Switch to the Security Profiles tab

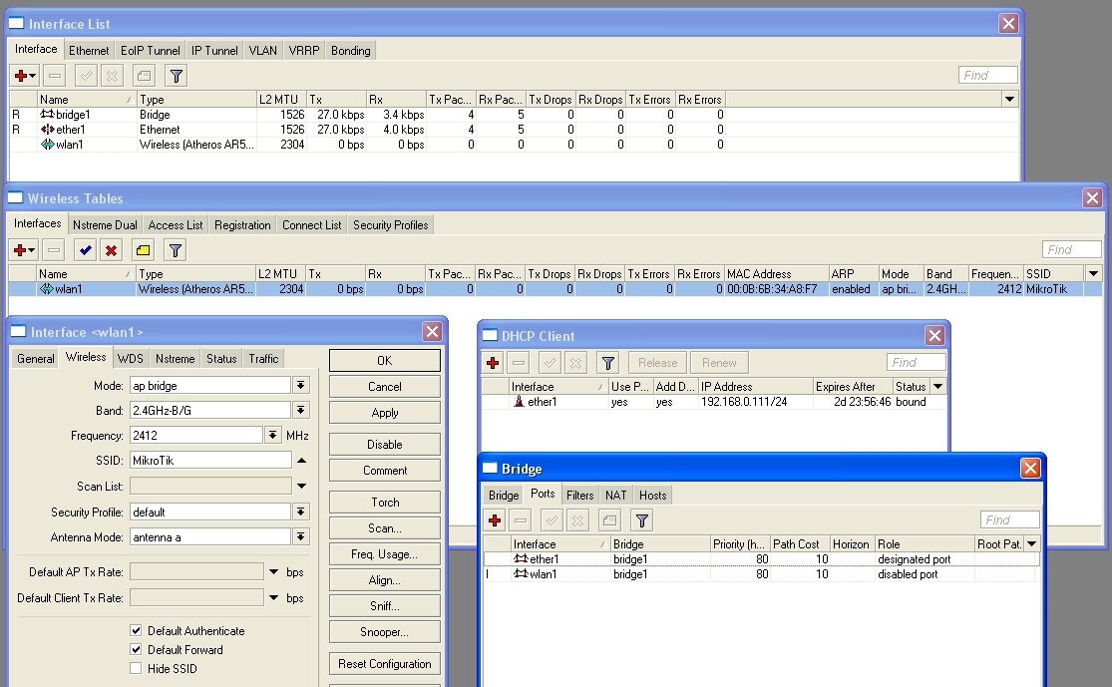point(390,225)
